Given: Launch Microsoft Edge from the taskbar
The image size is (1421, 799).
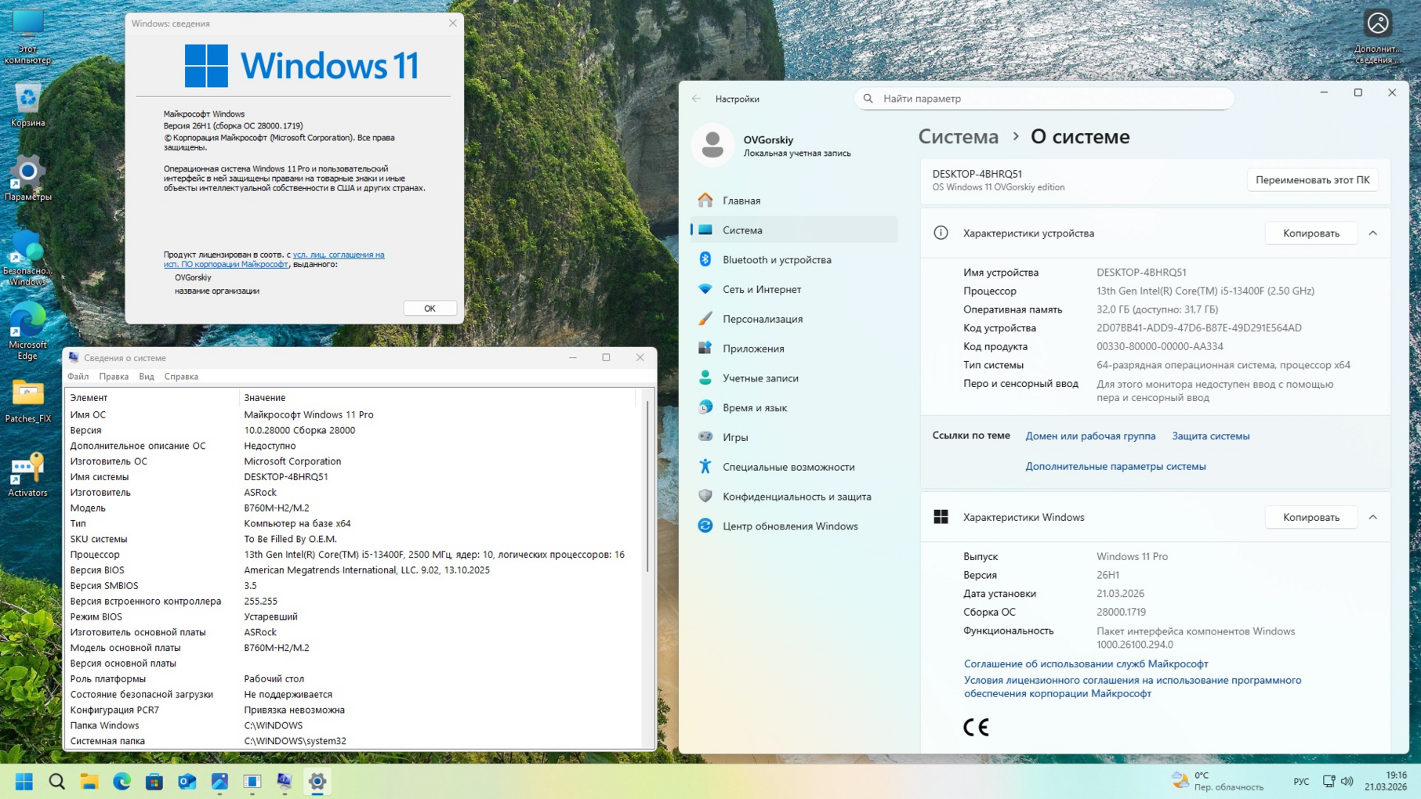Looking at the screenshot, I should [x=121, y=781].
